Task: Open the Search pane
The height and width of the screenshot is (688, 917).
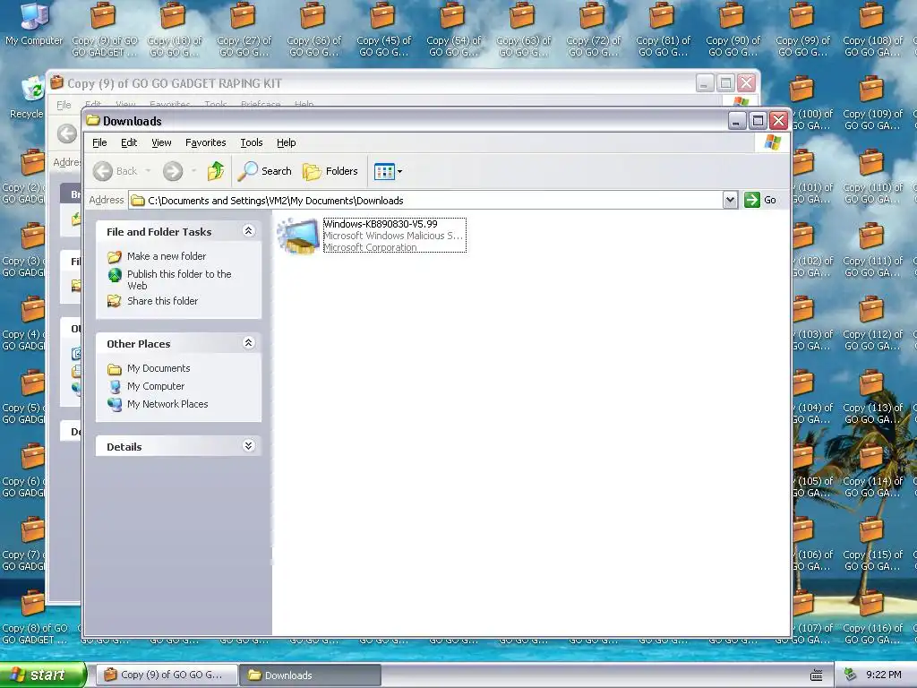Action: [265, 171]
